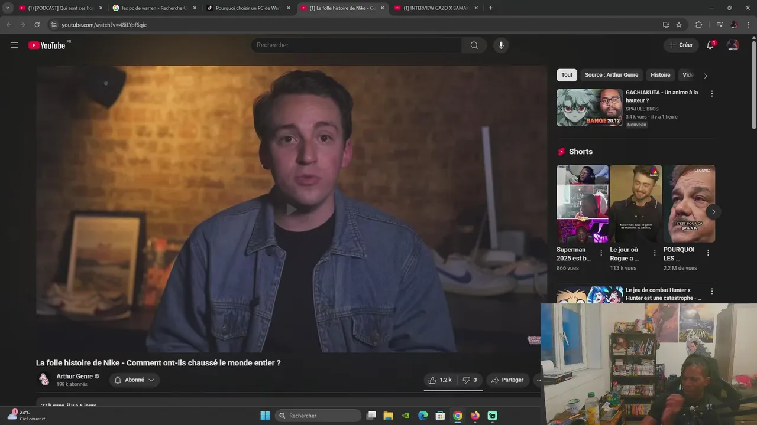Screen dimensions: 757x425
Task: Click the search magnifier button
Action: pos(474,45)
